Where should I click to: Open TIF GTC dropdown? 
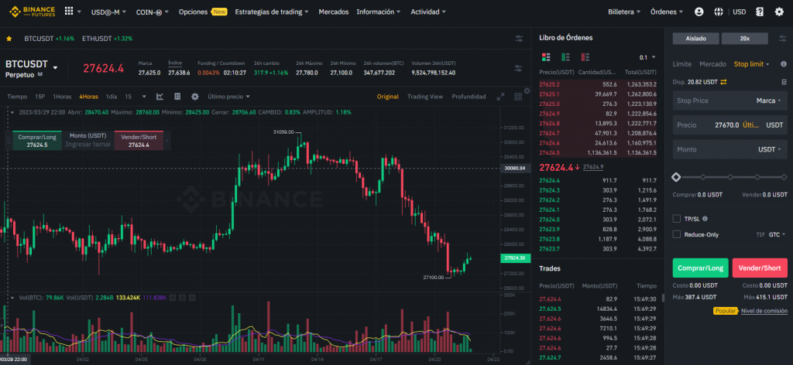778,234
